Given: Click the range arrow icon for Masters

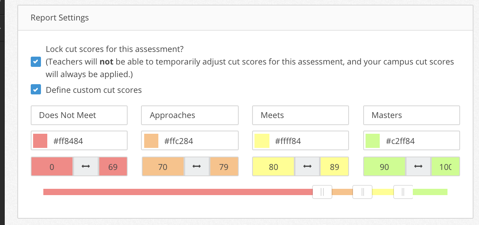Looking at the screenshot, I should 418,167.
